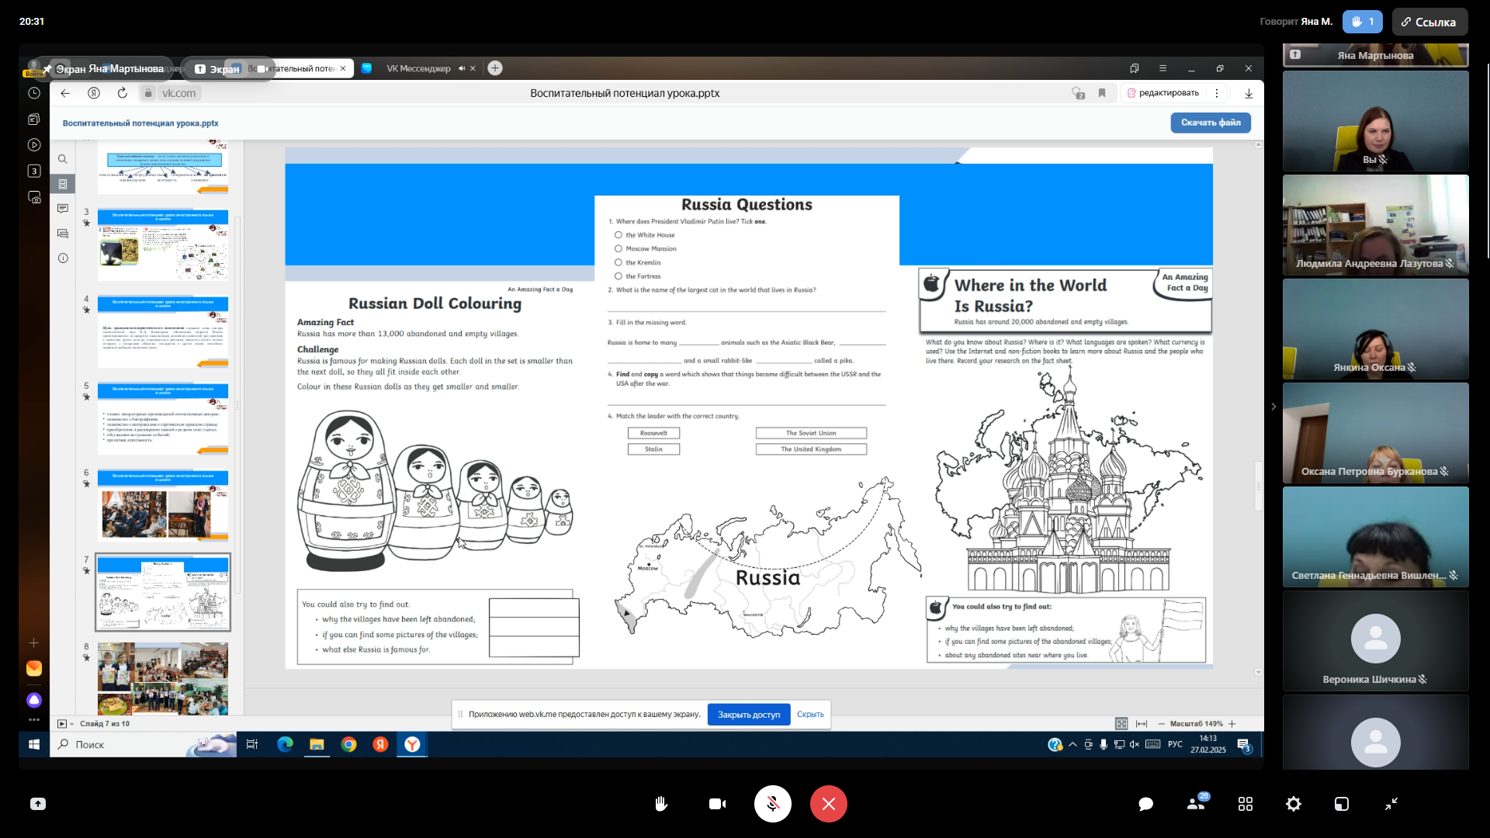The image size is (1490, 838).
Task: Start slideshow from bottom-left play button
Action: tap(62, 724)
